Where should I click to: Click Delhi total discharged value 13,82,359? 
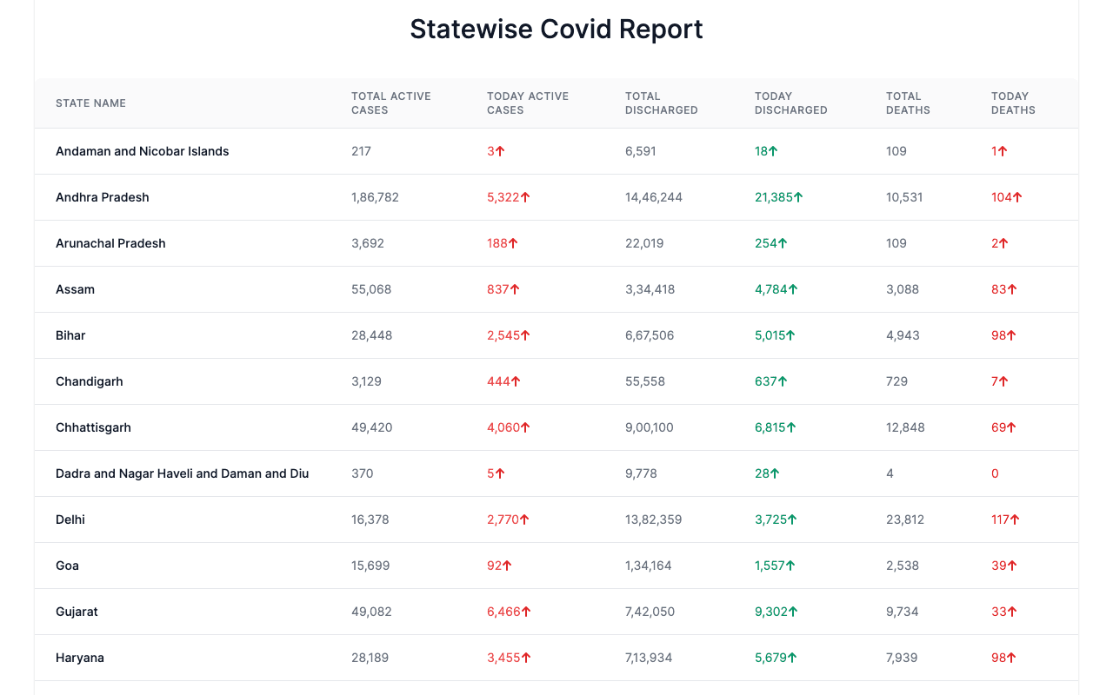[653, 520]
